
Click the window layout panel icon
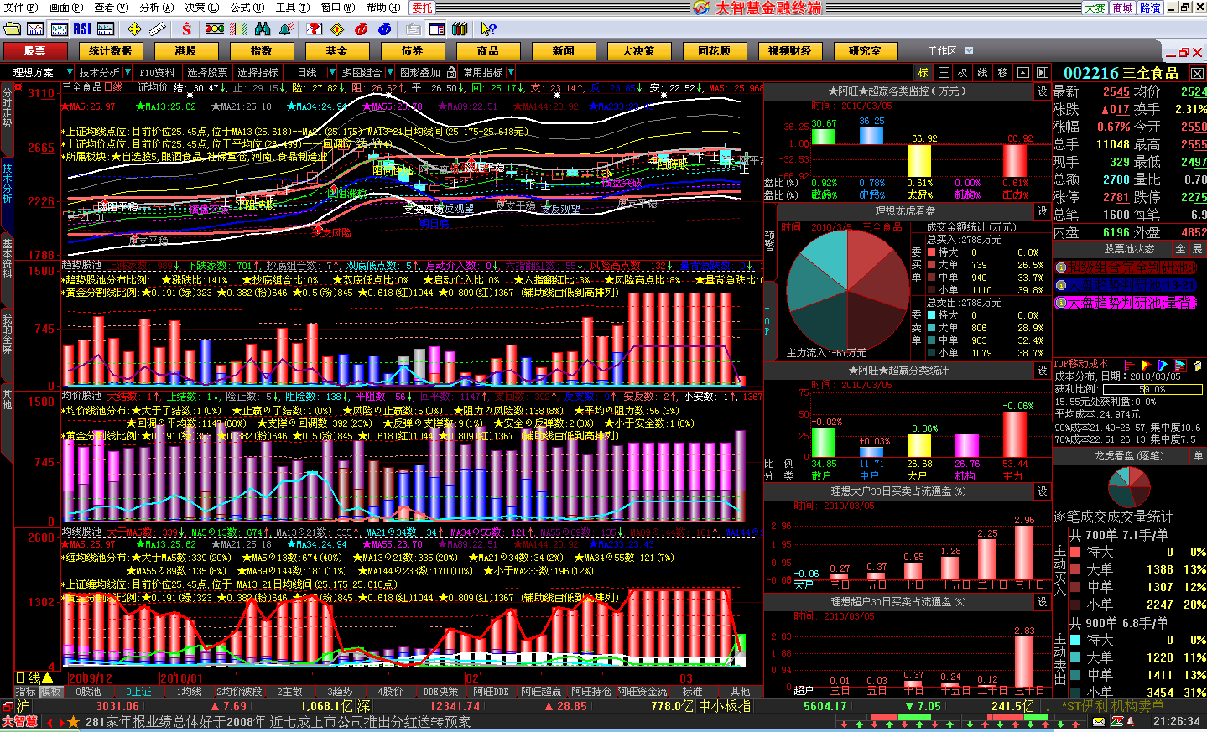[436, 29]
